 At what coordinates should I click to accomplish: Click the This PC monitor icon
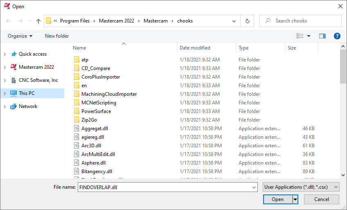14,93
